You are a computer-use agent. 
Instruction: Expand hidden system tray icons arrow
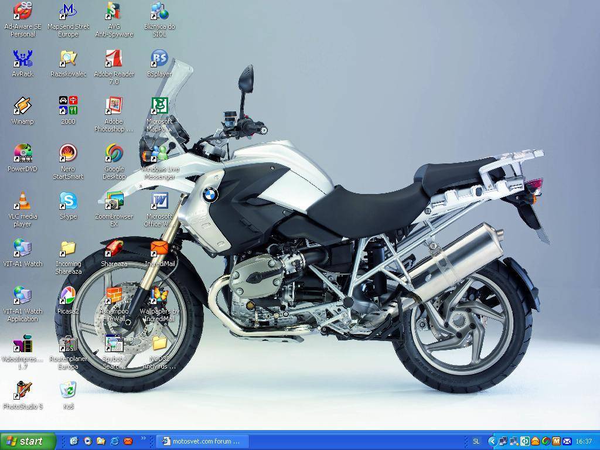click(492, 442)
